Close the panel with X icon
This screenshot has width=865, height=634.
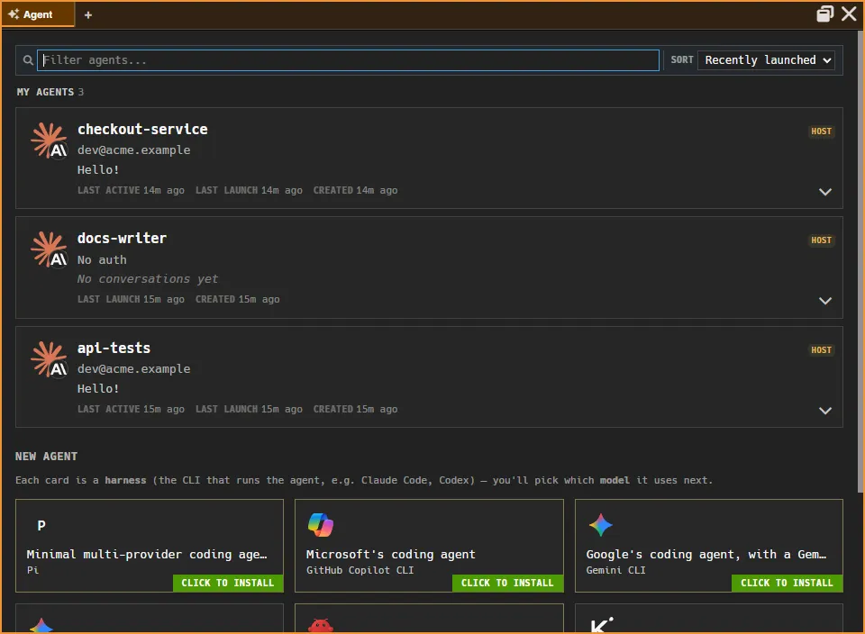849,14
